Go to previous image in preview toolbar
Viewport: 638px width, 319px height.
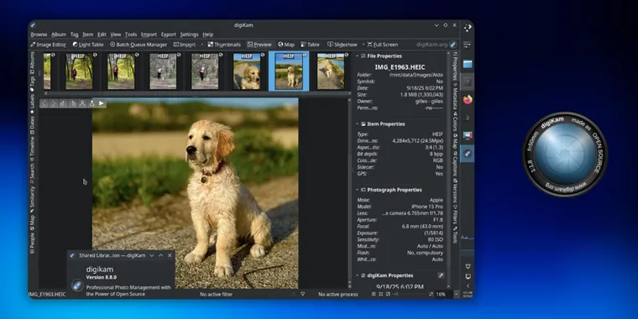point(44,104)
